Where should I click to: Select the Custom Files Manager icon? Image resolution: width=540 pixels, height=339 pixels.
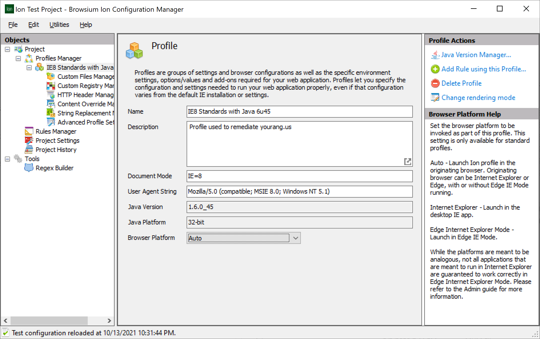[x=51, y=76]
